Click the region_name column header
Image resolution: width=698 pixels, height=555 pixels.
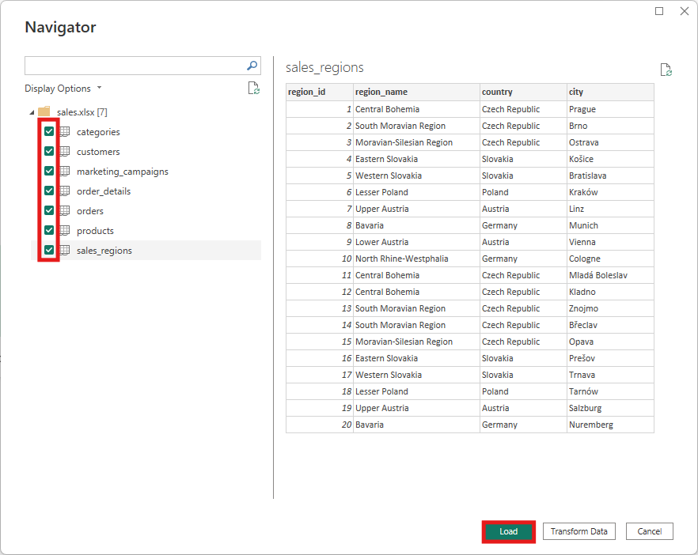pyautogui.click(x=416, y=92)
